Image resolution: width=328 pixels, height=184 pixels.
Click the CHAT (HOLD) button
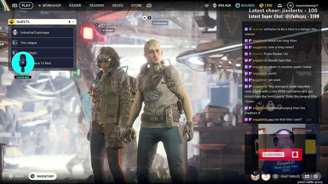290,176
